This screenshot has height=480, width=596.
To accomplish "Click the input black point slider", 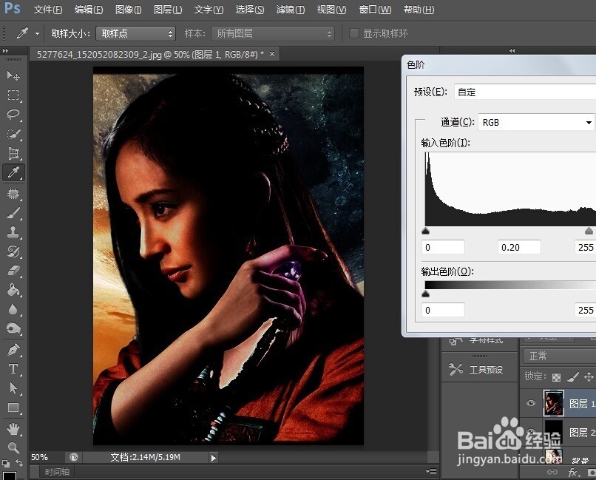I will [x=426, y=231].
